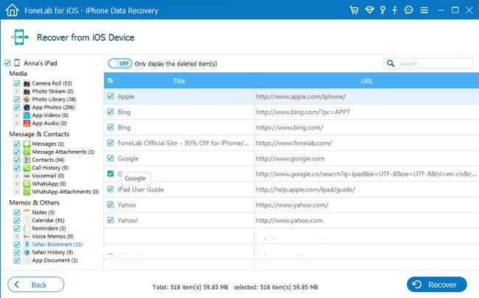The width and height of the screenshot is (479, 298).
Task: Select the https://www.yahoo.com/ URL cell
Action: click(x=366, y=205)
